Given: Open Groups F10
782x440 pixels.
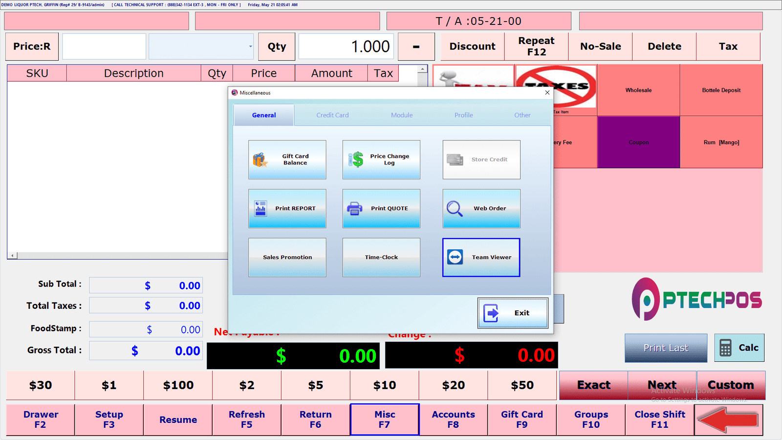Looking at the screenshot, I should pos(591,419).
